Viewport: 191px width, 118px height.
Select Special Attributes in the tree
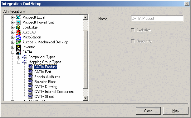pos(47,77)
